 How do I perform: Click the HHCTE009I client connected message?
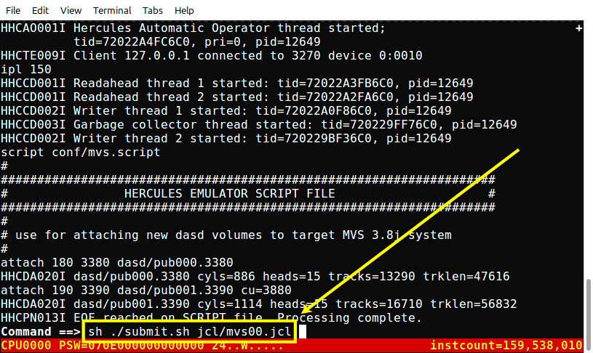pos(212,55)
